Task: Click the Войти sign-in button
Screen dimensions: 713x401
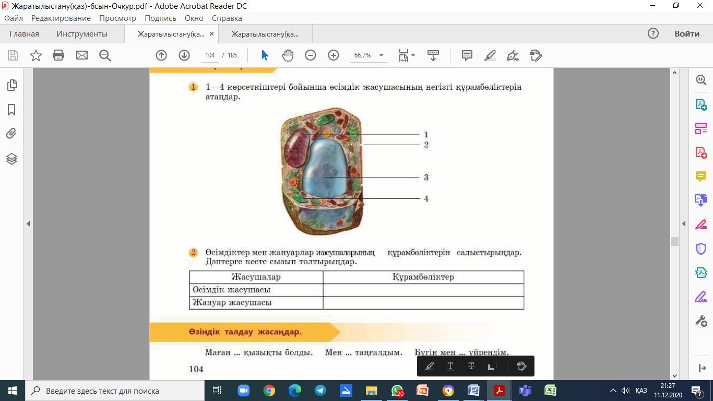Action: [686, 34]
